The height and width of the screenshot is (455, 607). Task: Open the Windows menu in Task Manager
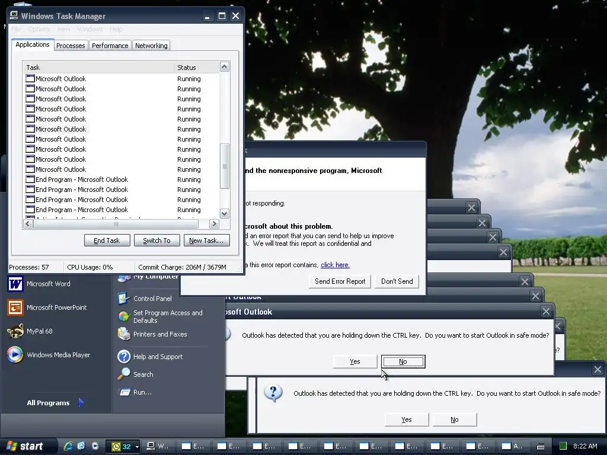pyautogui.click(x=90, y=29)
